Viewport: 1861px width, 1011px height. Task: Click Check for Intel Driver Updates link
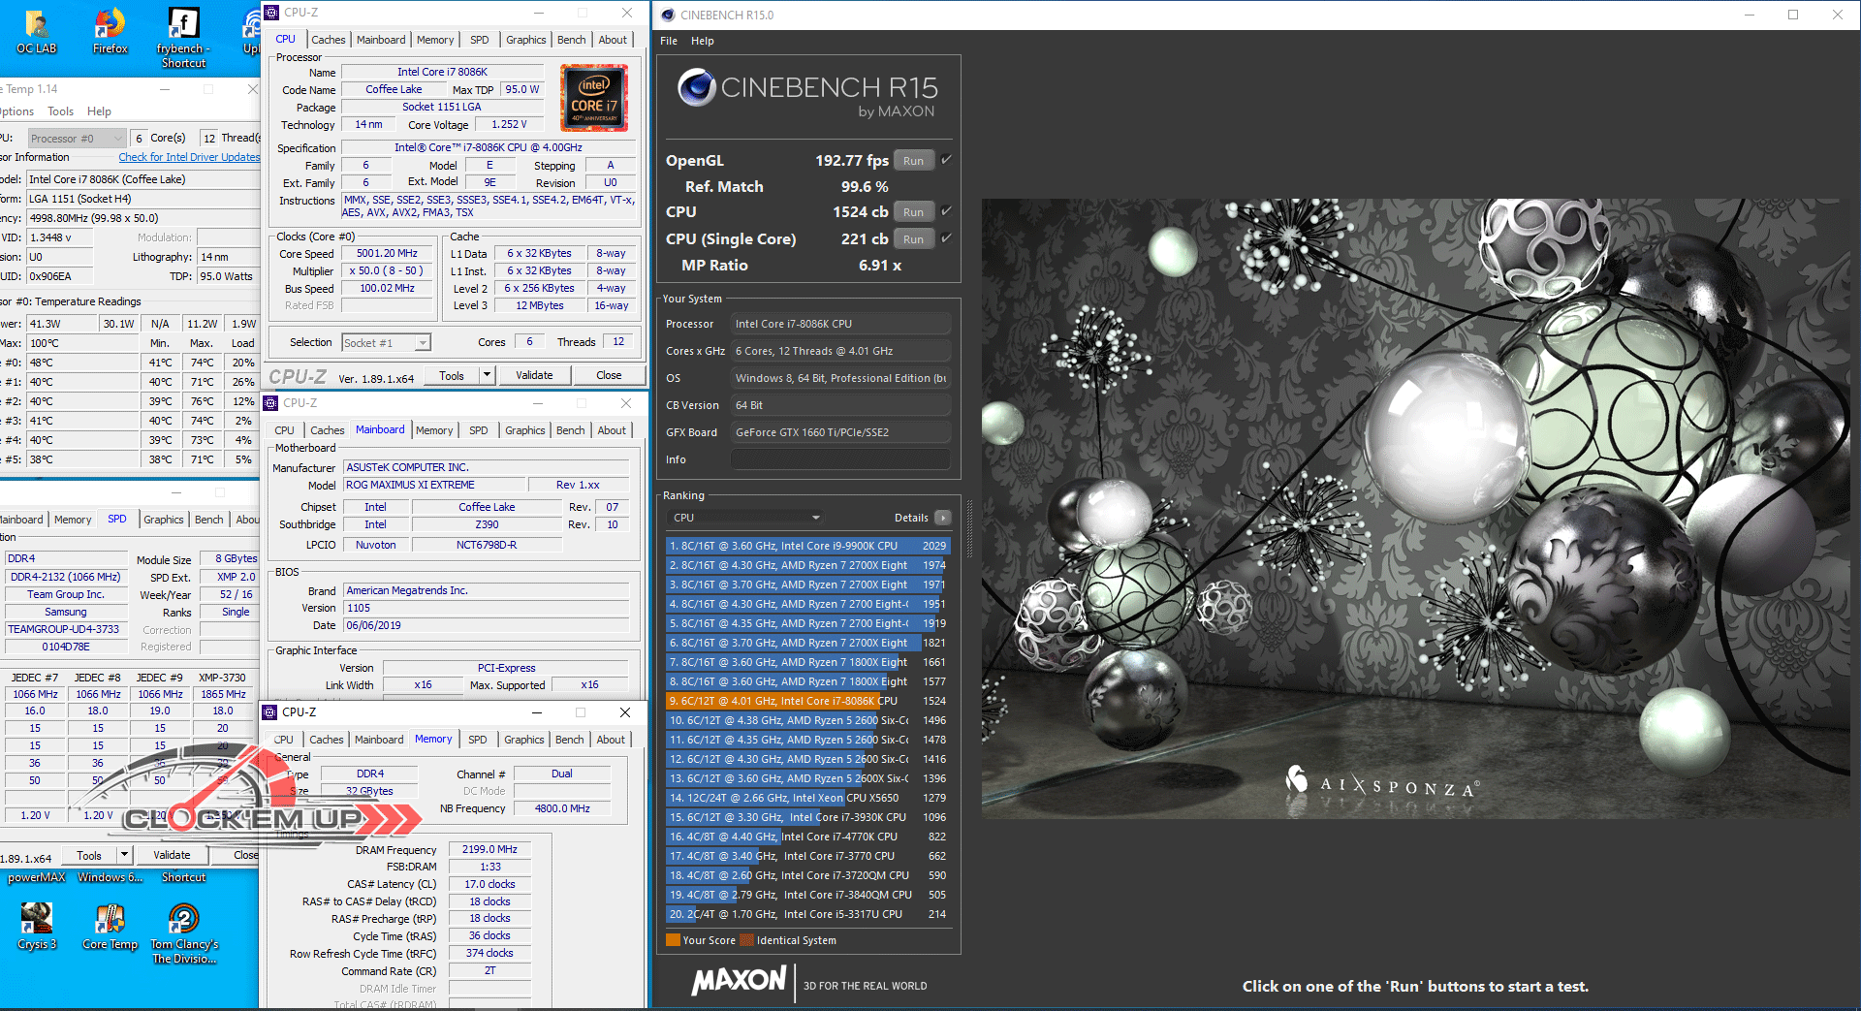coord(189,157)
